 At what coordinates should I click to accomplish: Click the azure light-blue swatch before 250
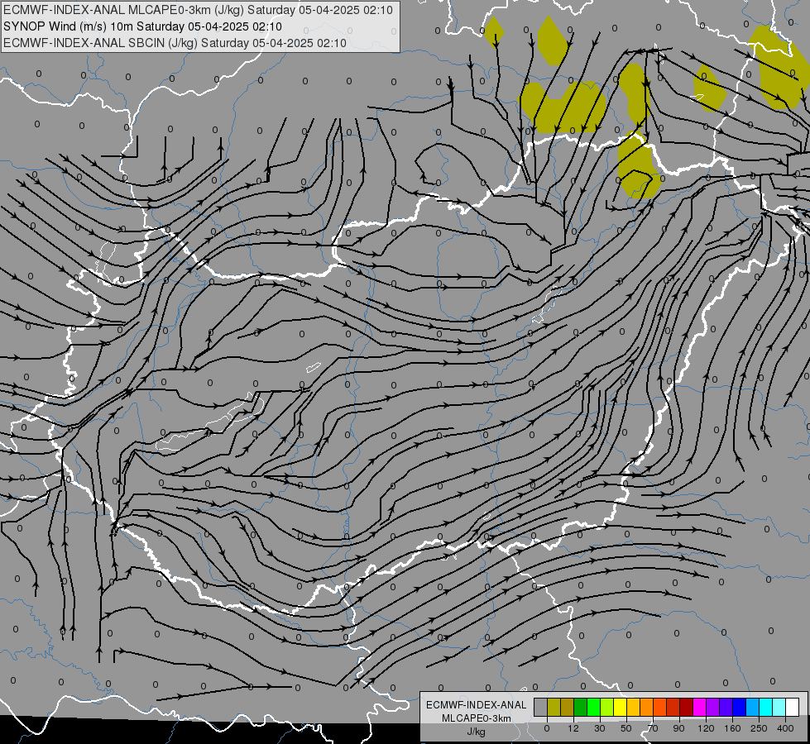click(753, 707)
